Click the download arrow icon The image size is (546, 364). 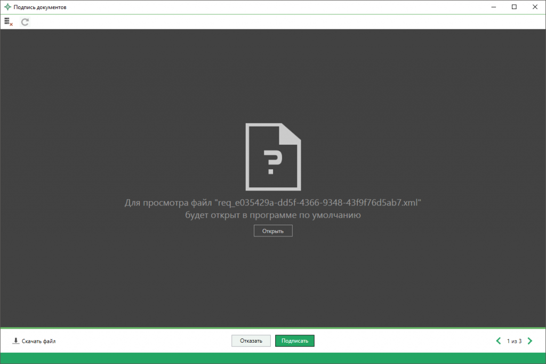click(x=15, y=341)
